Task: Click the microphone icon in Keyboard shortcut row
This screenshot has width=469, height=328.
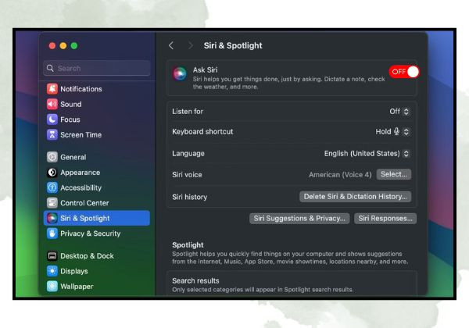Action: 396,131
